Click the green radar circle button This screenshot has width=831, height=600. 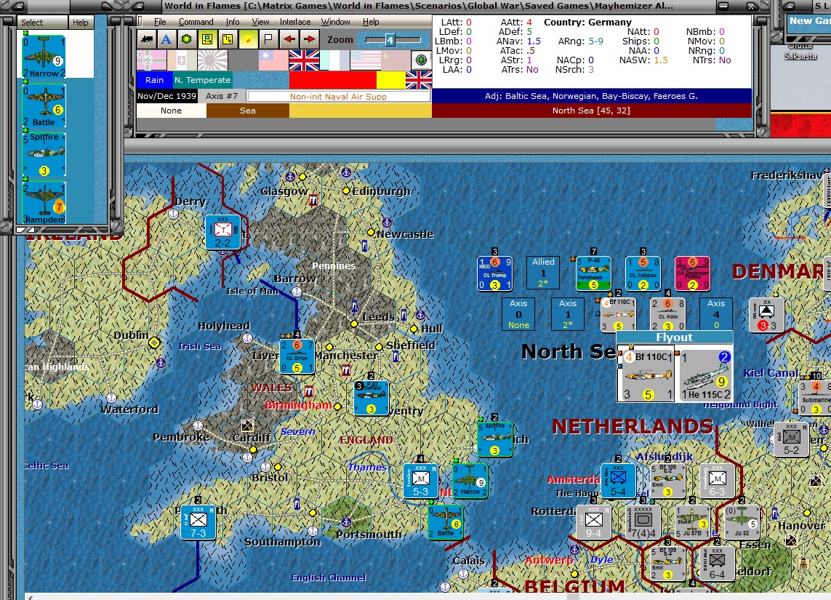pyautogui.click(x=422, y=60)
